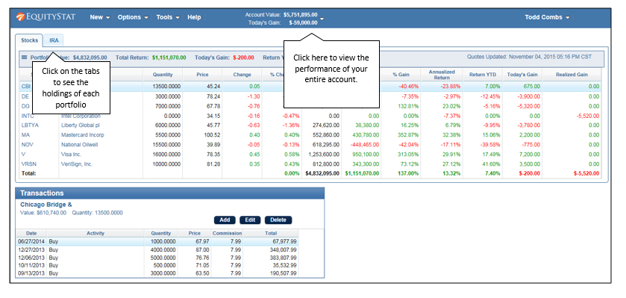Sort holdings by Price column header
This screenshot has width=626, height=298.
click(202, 74)
